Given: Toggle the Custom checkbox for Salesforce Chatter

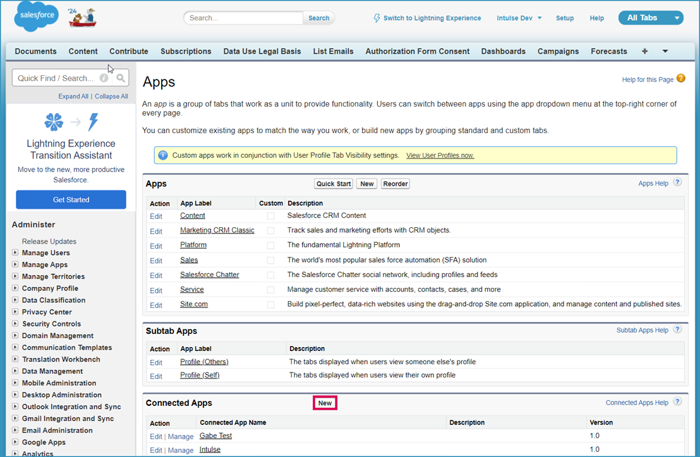Looking at the screenshot, I should [270, 275].
